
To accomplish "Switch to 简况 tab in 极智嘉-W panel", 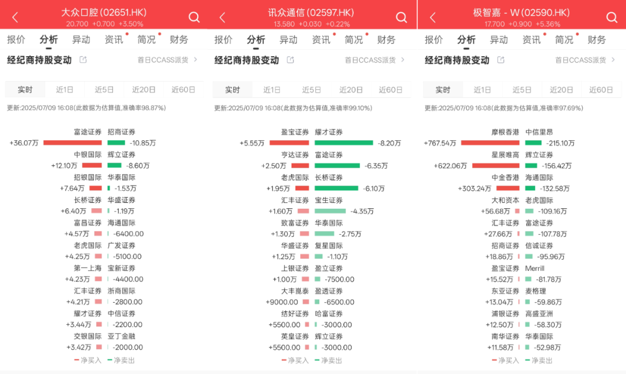I will click(x=564, y=39).
